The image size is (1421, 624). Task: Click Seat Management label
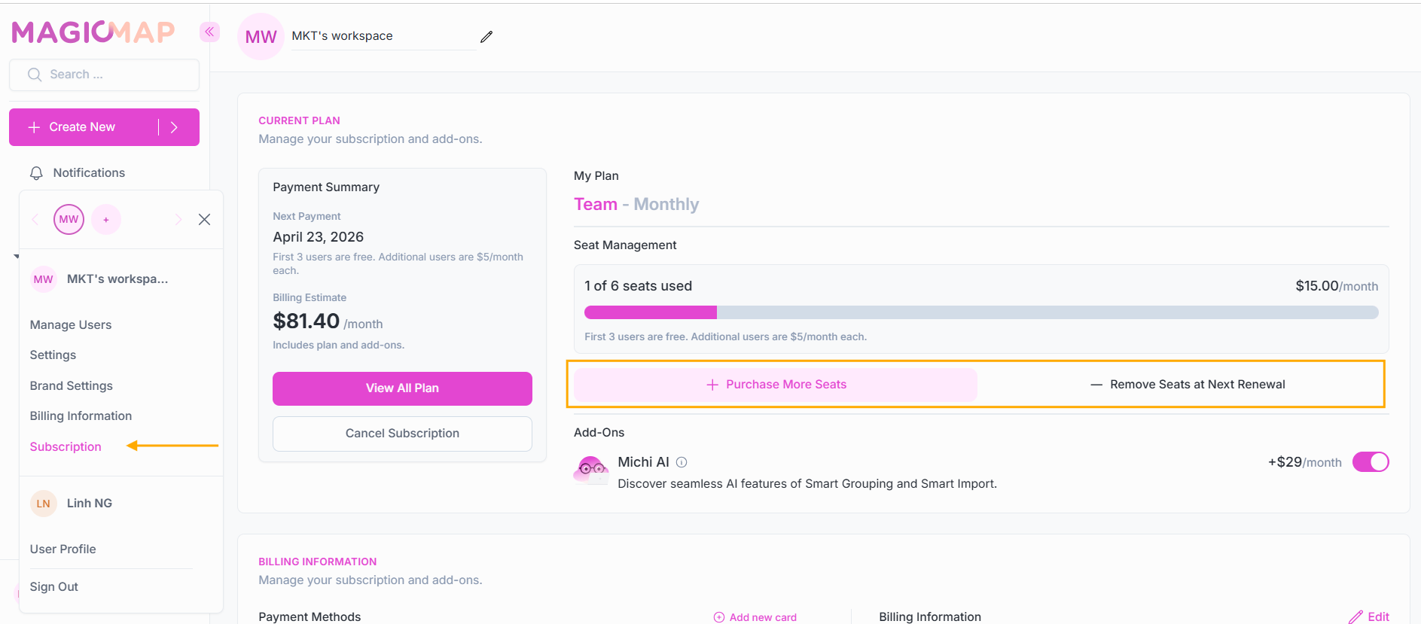pyautogui.click(x=625, y=245)
